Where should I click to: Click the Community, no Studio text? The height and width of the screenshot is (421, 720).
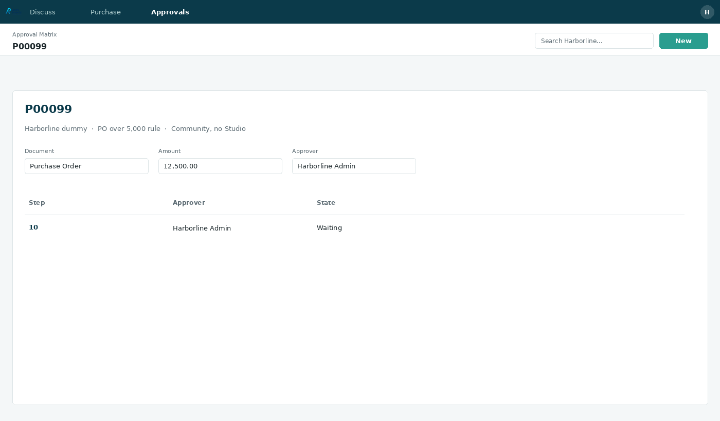tap(208, 129)
